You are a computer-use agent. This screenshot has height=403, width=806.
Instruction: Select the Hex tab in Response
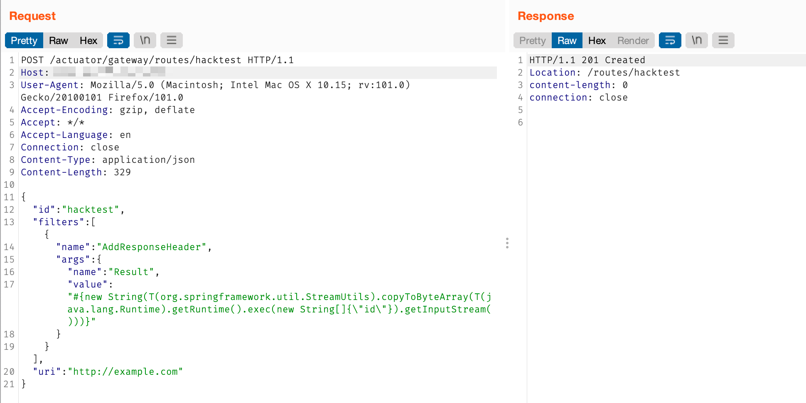pos(597,40)
